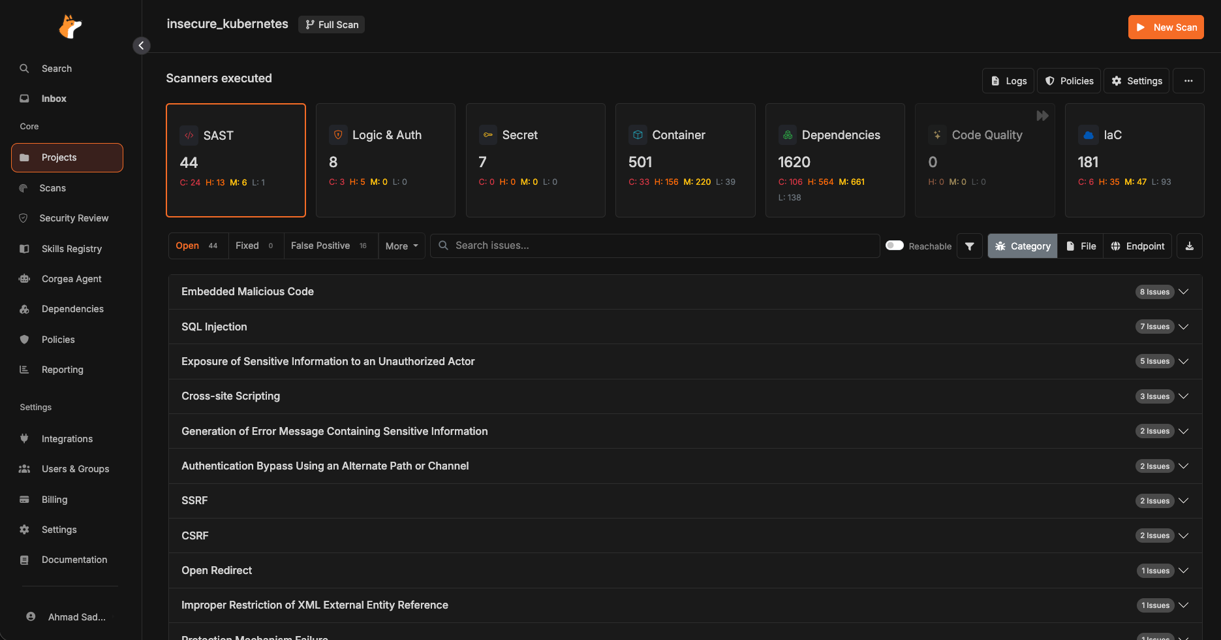The width and height of the screenshot is (1221, 640).
Task: Open the Ahmad Sad... user profile
Action: (x=67, y=617)
